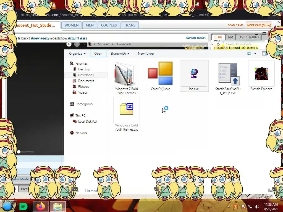Select Downloads in navigation pane
Image resolution: width=283 pixels, height=212 pixels.
[x=86, y=75]
